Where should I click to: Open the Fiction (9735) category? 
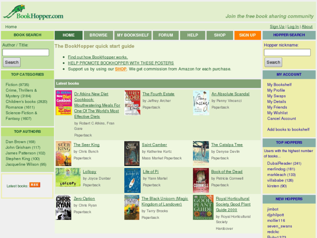coord(17,85)
